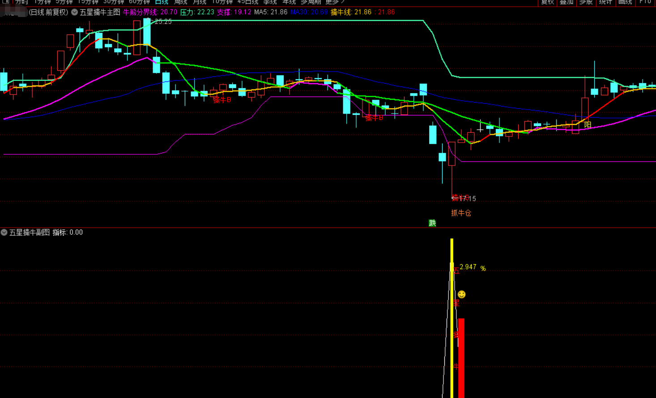The height and width of the screenshot is (398, 656).
Task: Click the 擒牛线: 21.86 value
Action: [x=351, y=13]
